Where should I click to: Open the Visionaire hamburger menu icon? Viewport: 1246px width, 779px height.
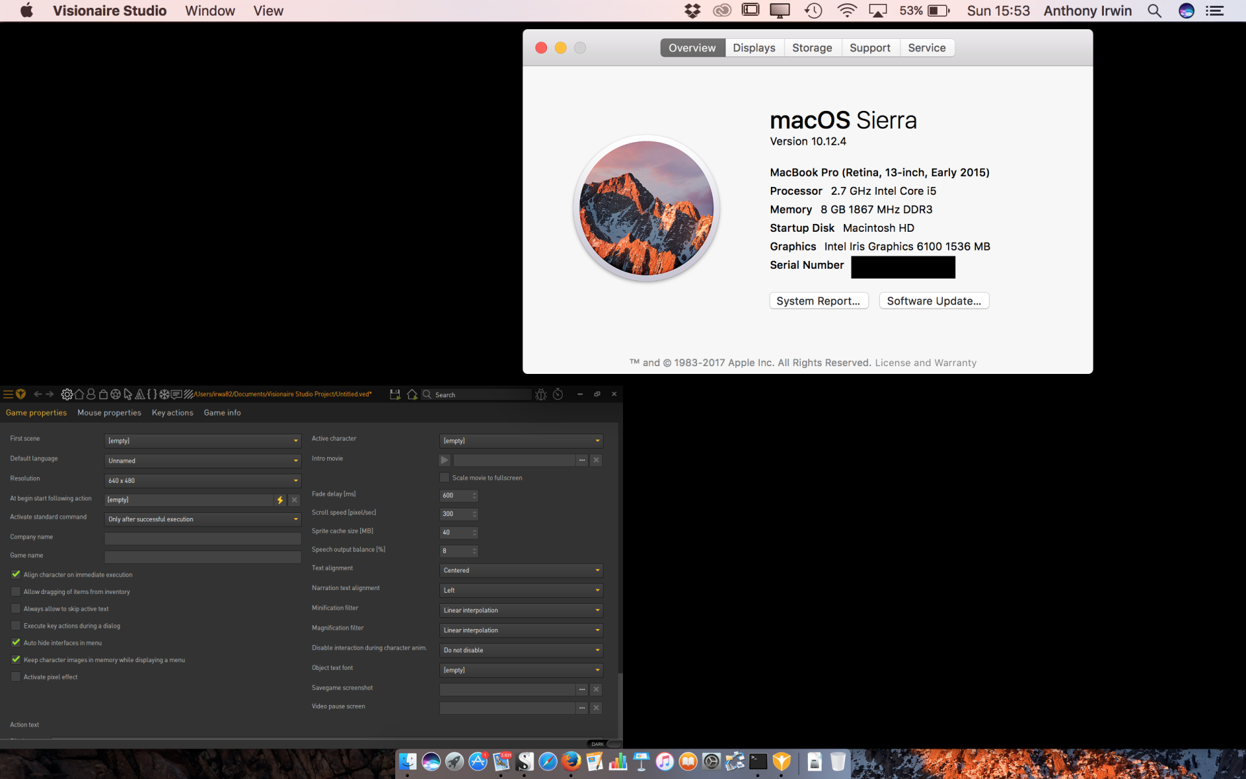tap(8, 394)
